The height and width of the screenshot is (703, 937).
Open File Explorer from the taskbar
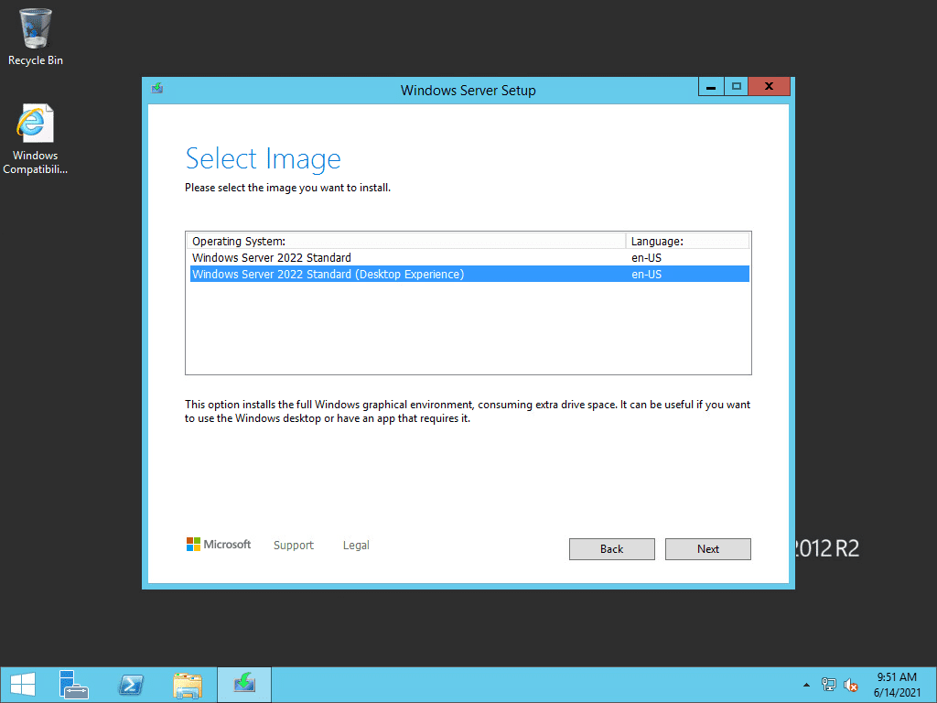(188, 684)
